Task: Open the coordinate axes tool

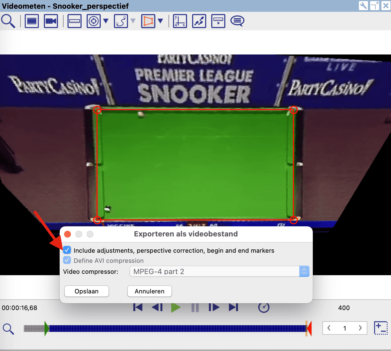Action: click(x=180, y=21)
